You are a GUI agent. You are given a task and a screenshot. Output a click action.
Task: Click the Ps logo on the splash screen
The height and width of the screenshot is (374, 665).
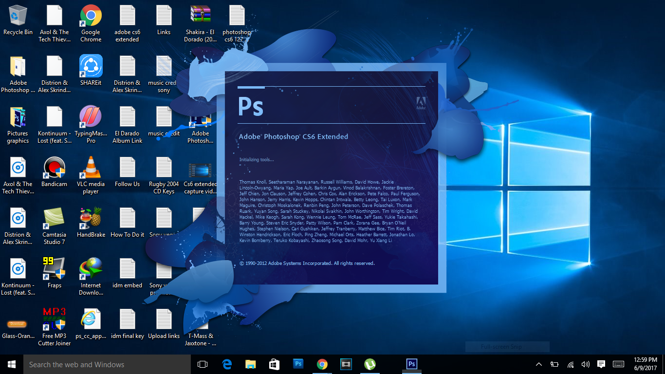(251, 107)
